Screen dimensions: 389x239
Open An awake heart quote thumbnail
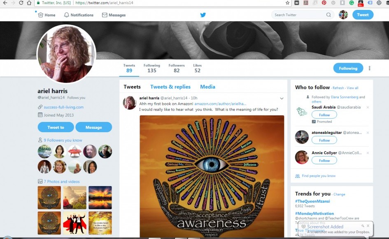pos(100,223)
